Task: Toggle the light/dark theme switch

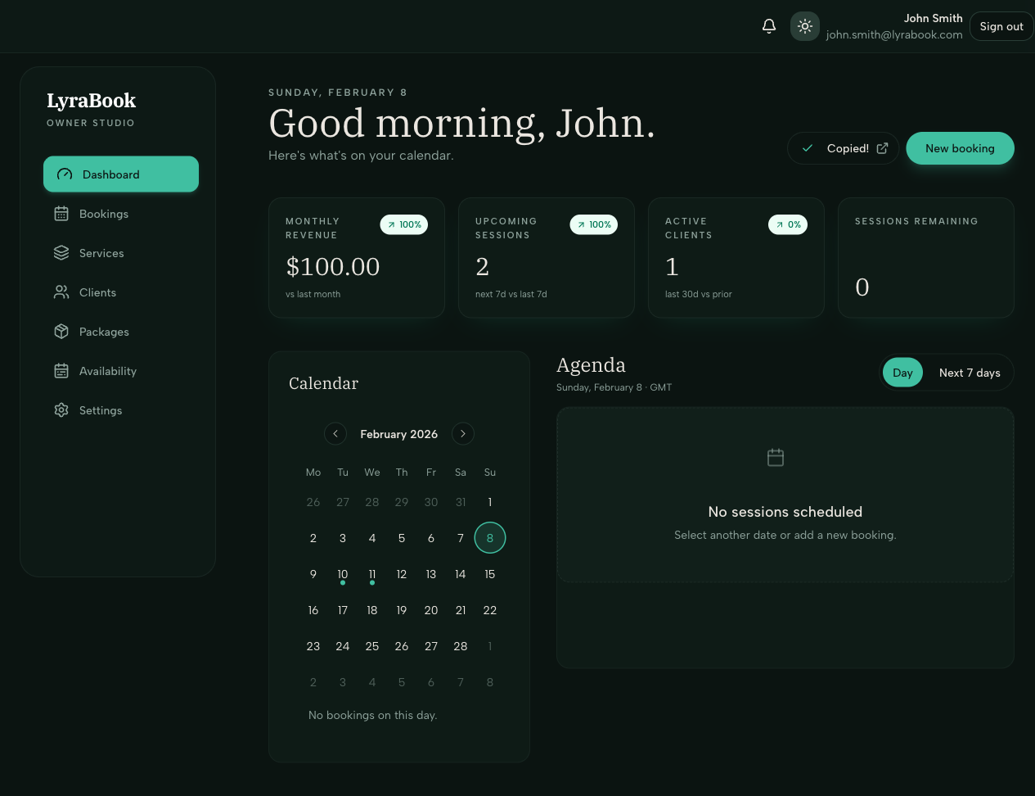Action: 804,25
